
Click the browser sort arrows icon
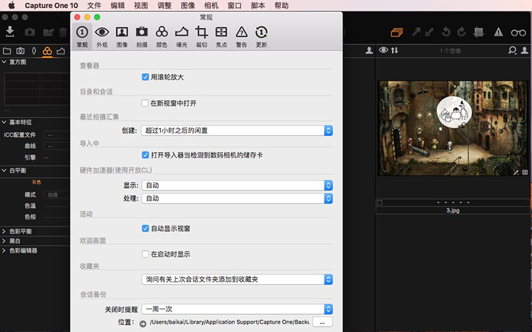394,50
